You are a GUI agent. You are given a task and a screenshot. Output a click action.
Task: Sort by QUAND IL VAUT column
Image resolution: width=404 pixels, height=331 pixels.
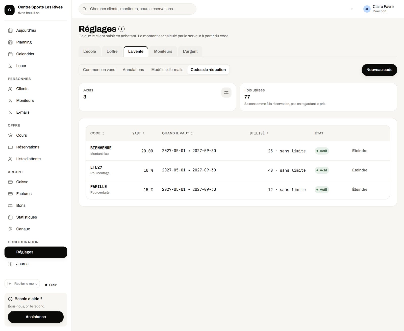177,133
